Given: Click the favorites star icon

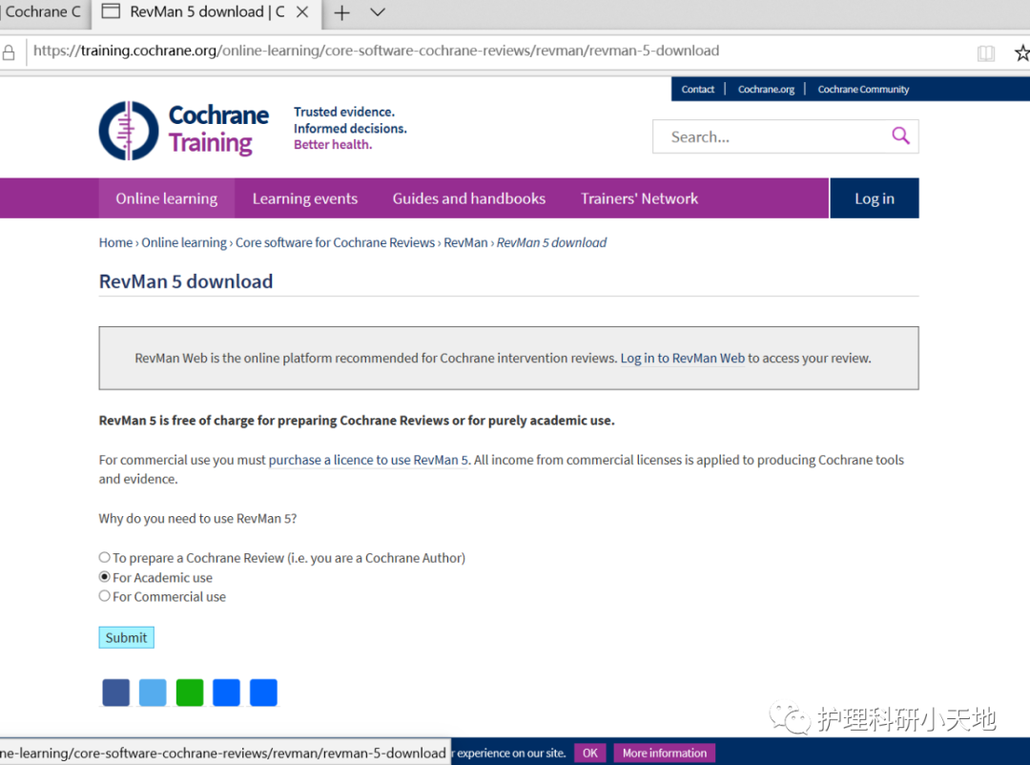Looking at the screenshot, I should 1022,52.
